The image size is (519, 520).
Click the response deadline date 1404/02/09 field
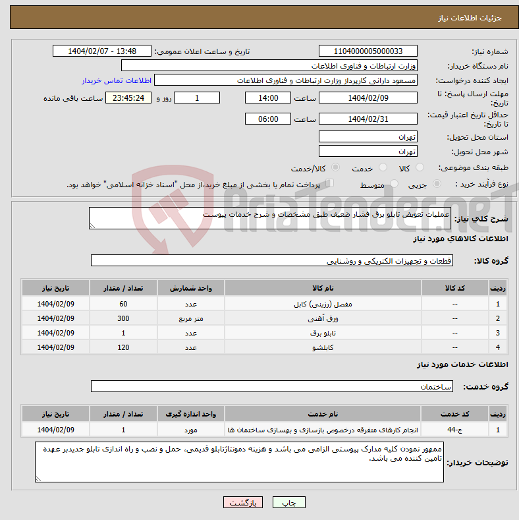click(368, 98)
